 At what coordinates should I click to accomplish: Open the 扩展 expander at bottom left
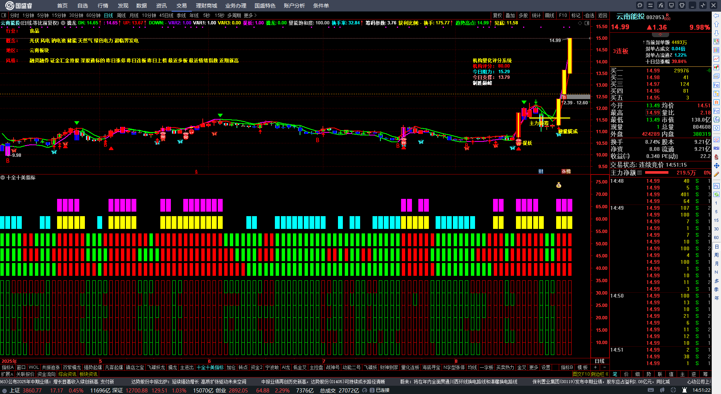(x=7, y=374)
